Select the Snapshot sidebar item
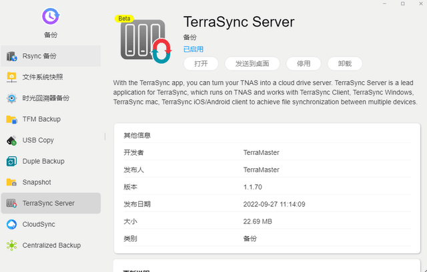The image size is (427, 272). coord(51,182)
